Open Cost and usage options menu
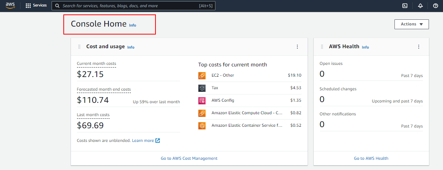Image resolution: width=443 pixels, height=170 pixels. (x=297, y=47)
